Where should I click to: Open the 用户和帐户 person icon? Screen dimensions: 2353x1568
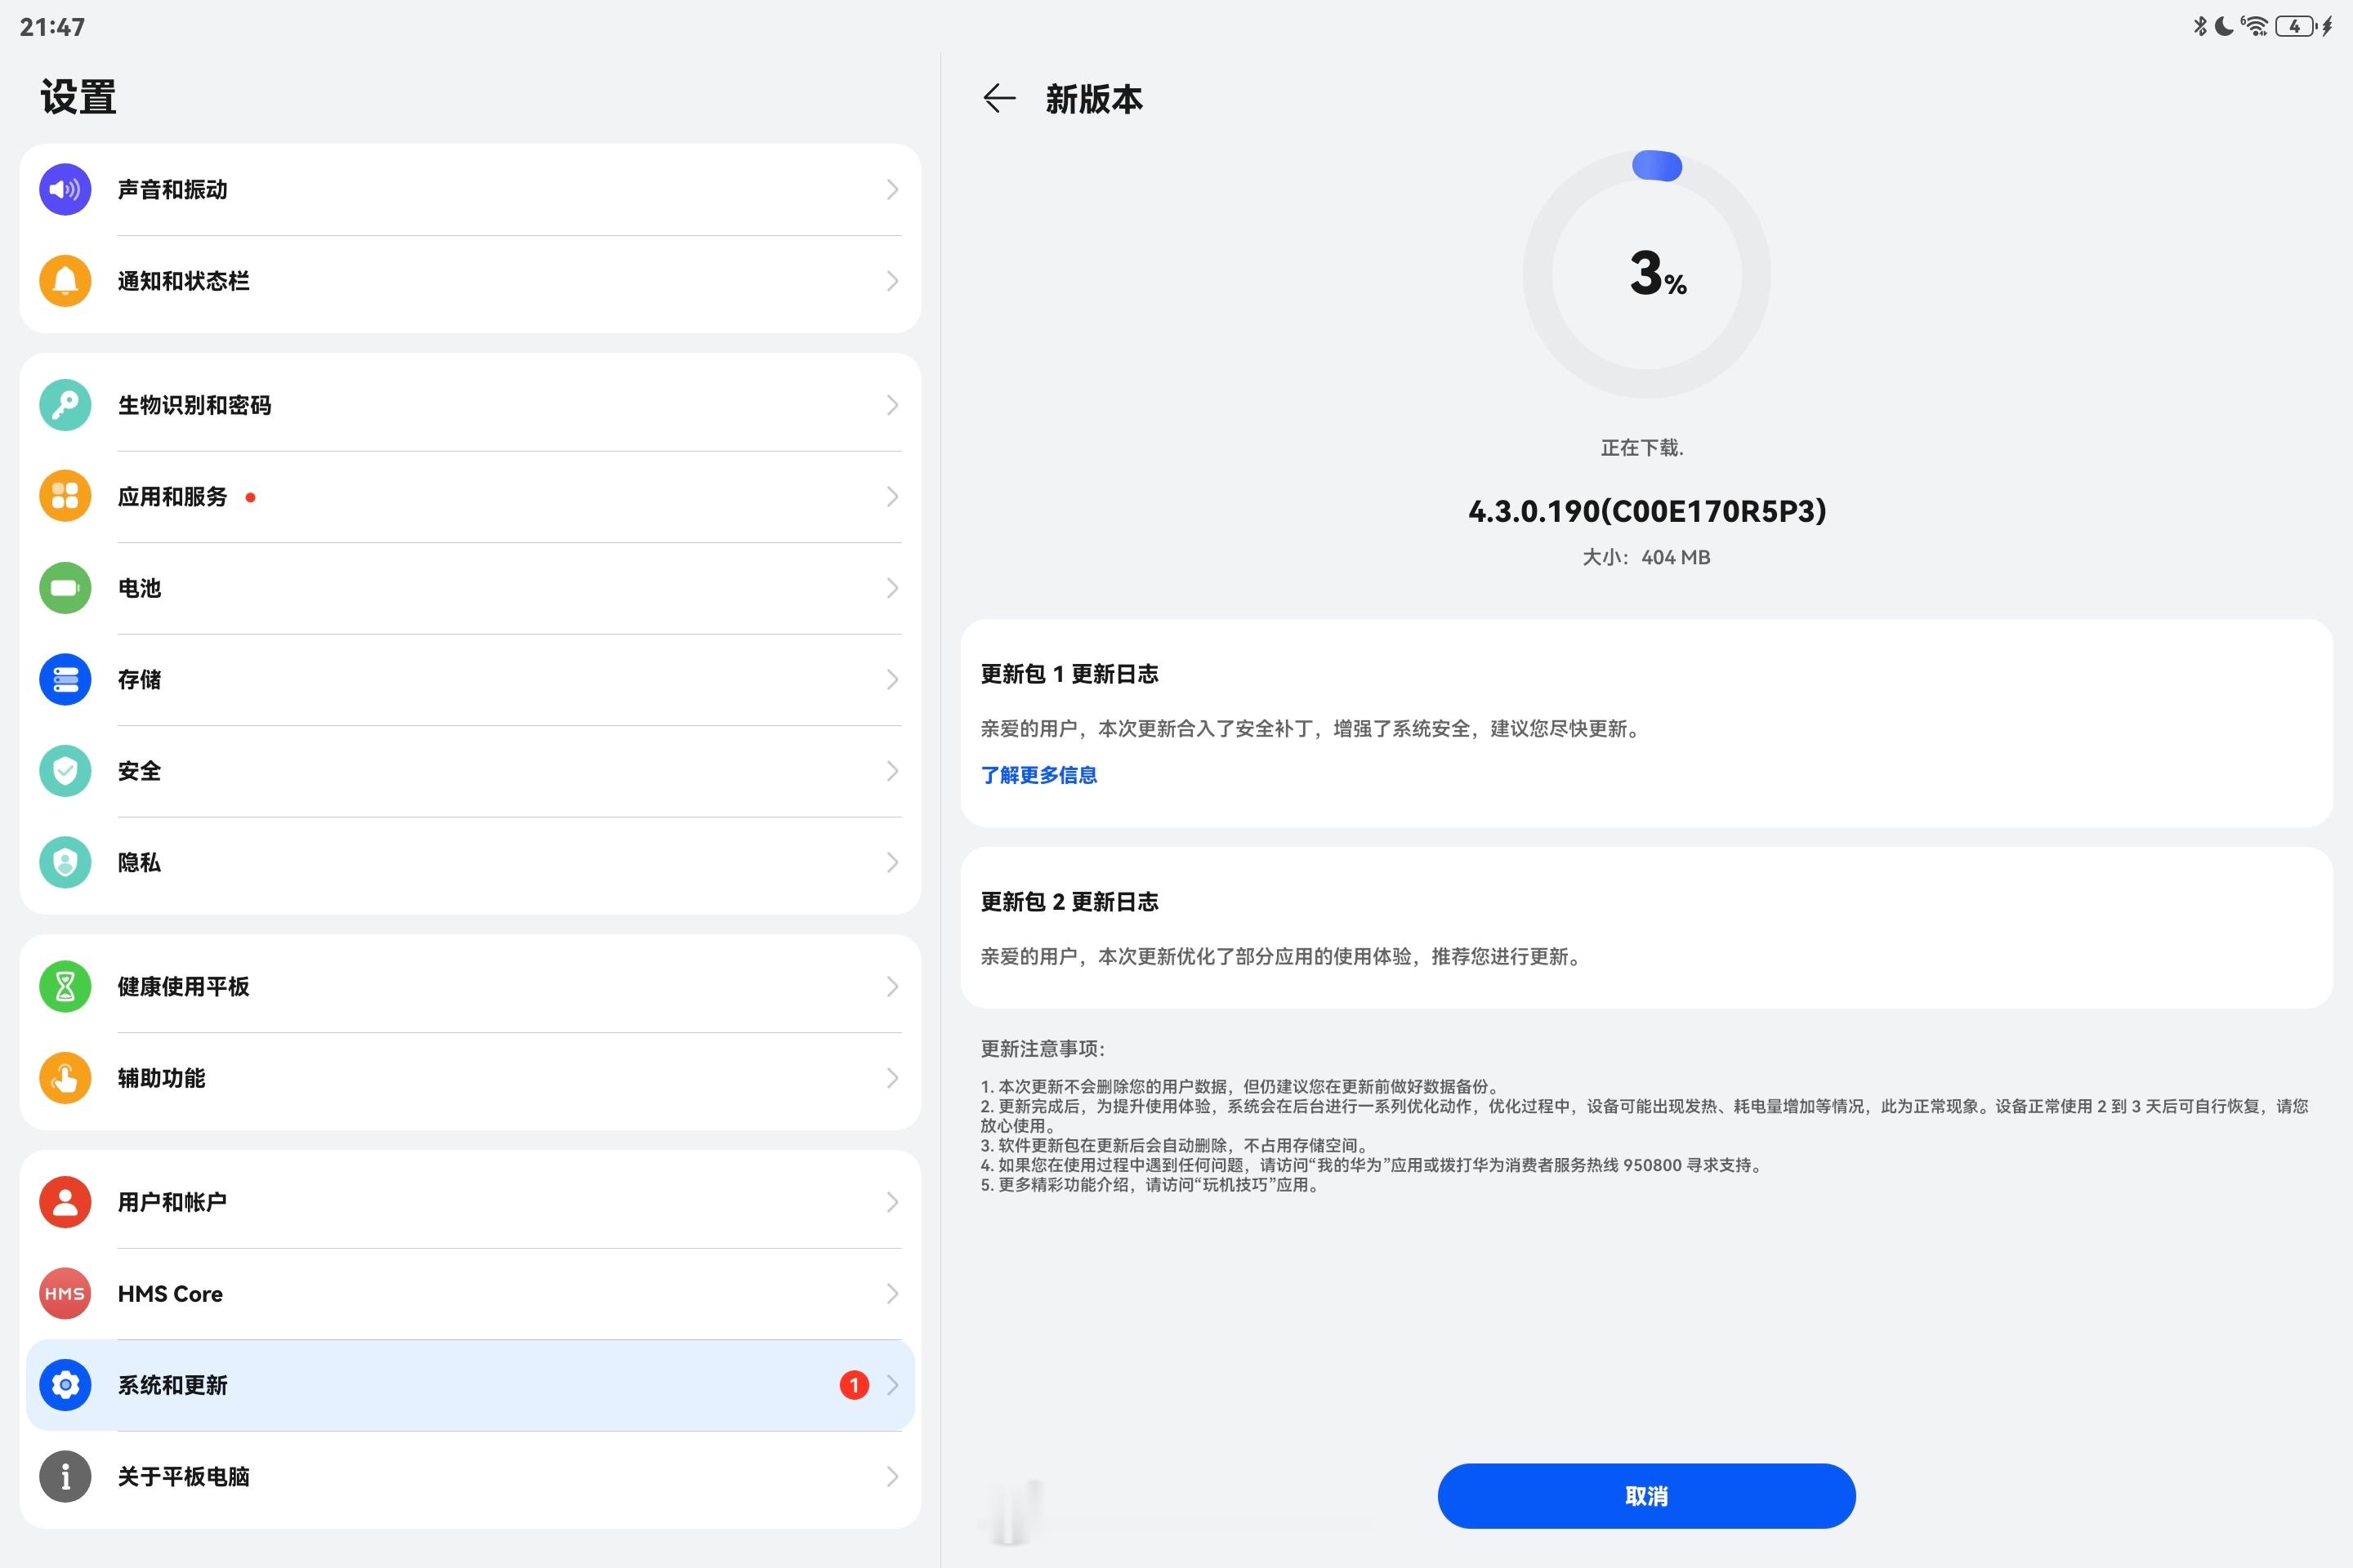(x=65, y=1202)
